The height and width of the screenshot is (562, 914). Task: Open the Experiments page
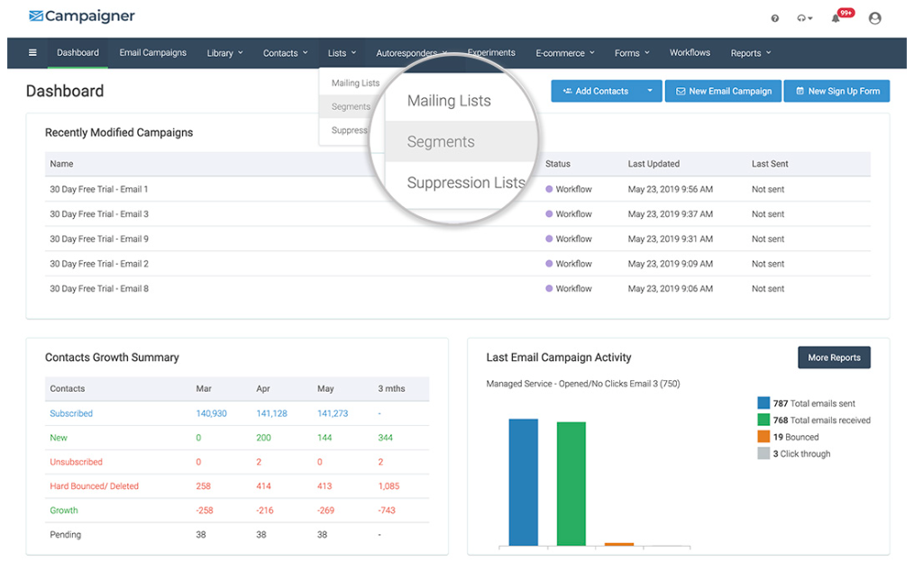(491, 52)
